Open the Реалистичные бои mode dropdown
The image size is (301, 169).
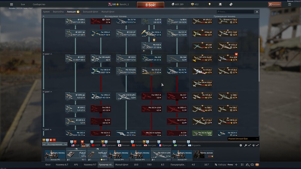(243, 139)
